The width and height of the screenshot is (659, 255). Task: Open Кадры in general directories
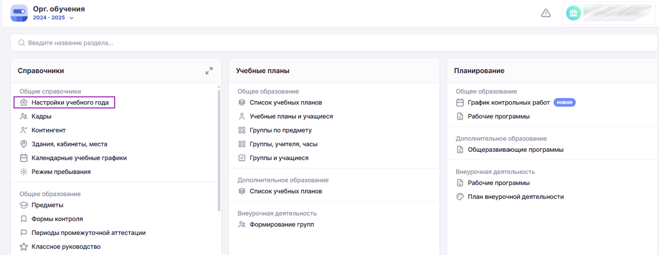(x=41, y=116)
